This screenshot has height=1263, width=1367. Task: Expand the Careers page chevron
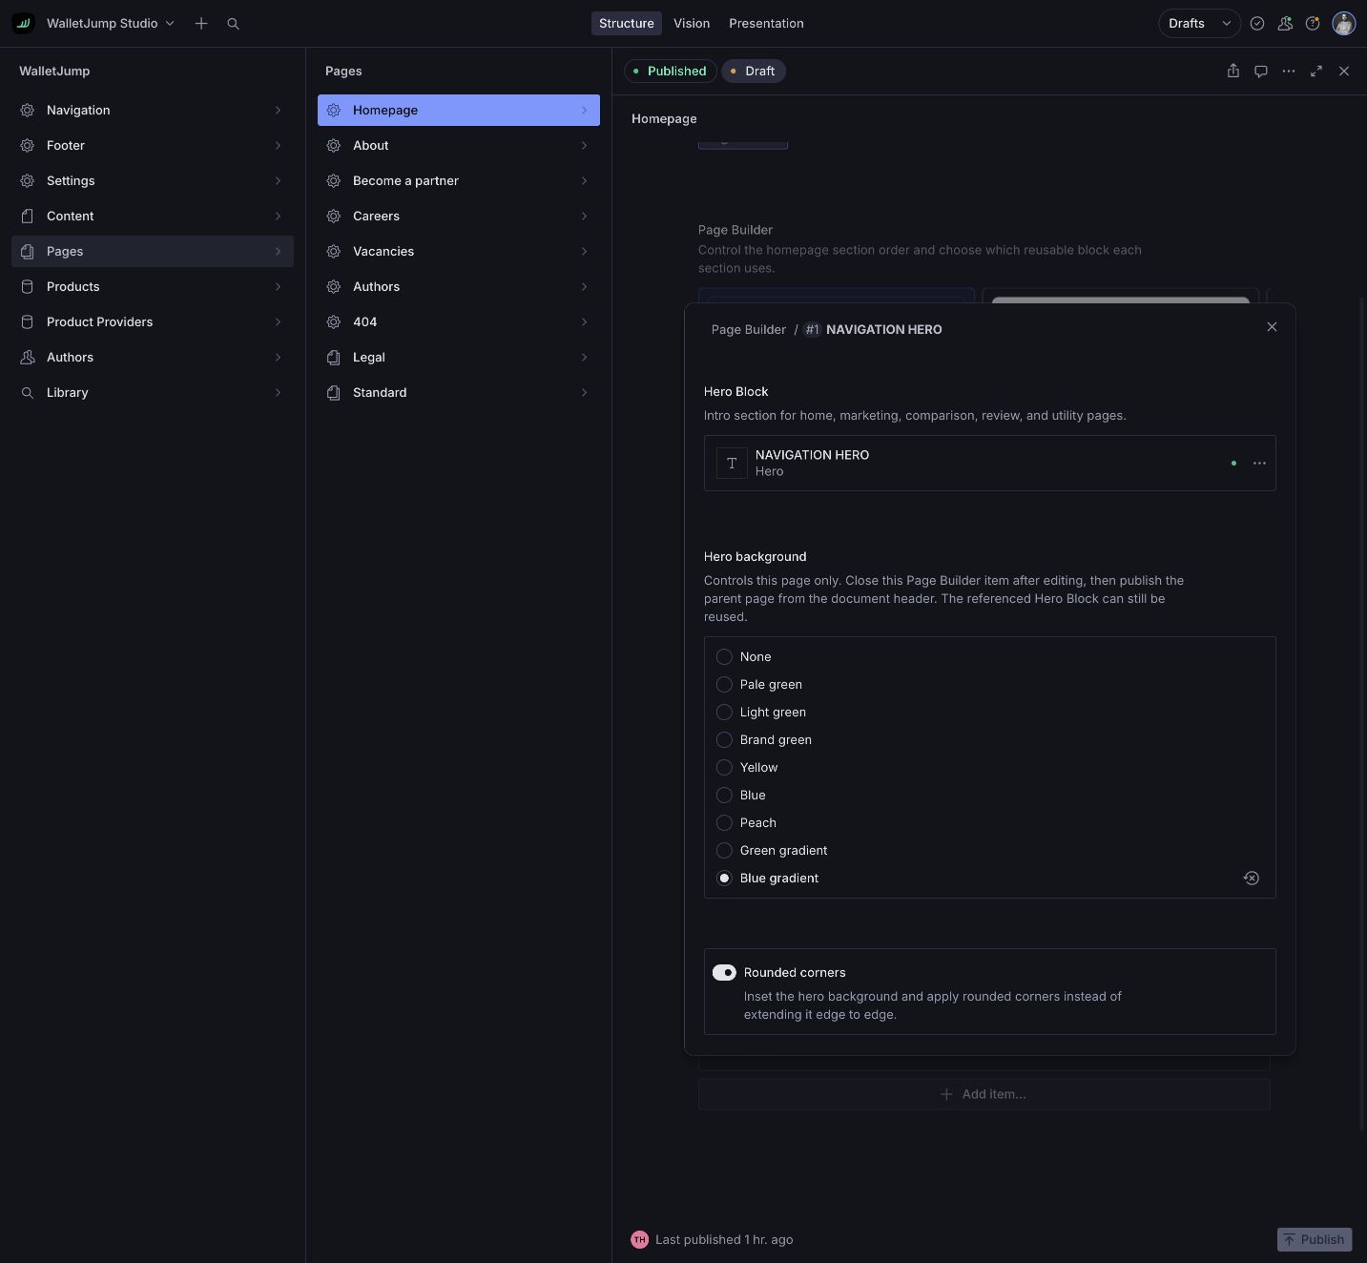tap(584, 216)
